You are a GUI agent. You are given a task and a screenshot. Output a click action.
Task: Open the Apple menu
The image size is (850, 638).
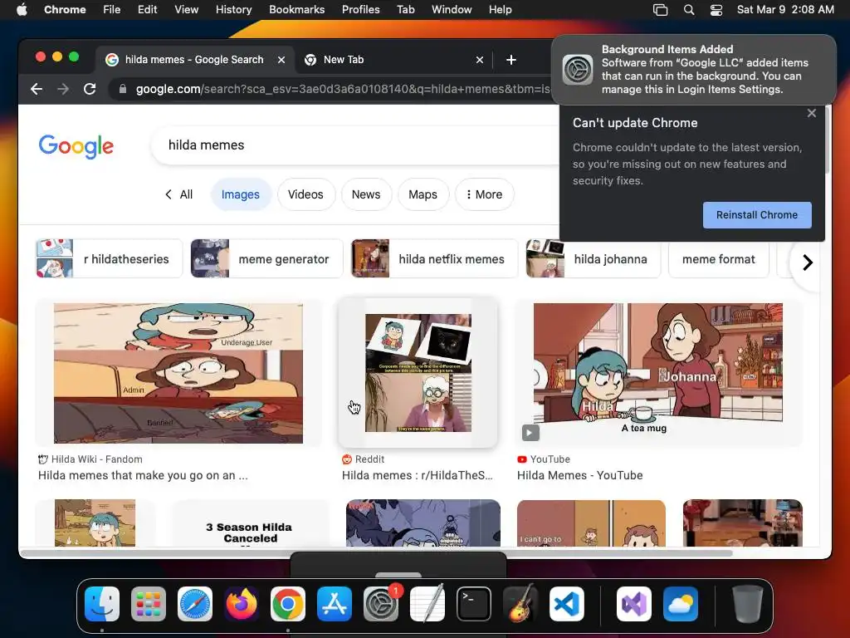[22, 10]
